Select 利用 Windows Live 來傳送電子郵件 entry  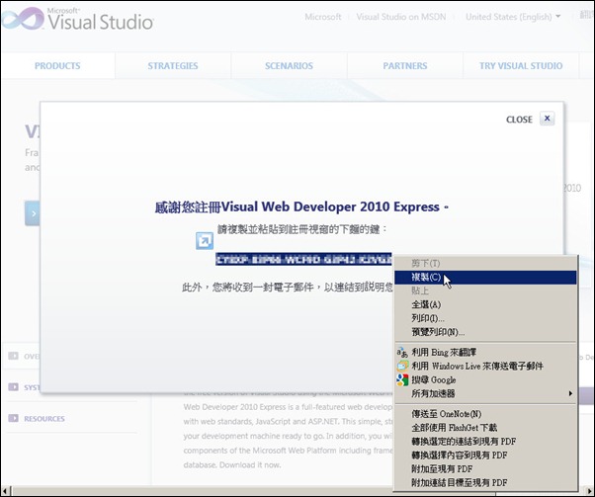pyautogui.click(x=485, y=367)
